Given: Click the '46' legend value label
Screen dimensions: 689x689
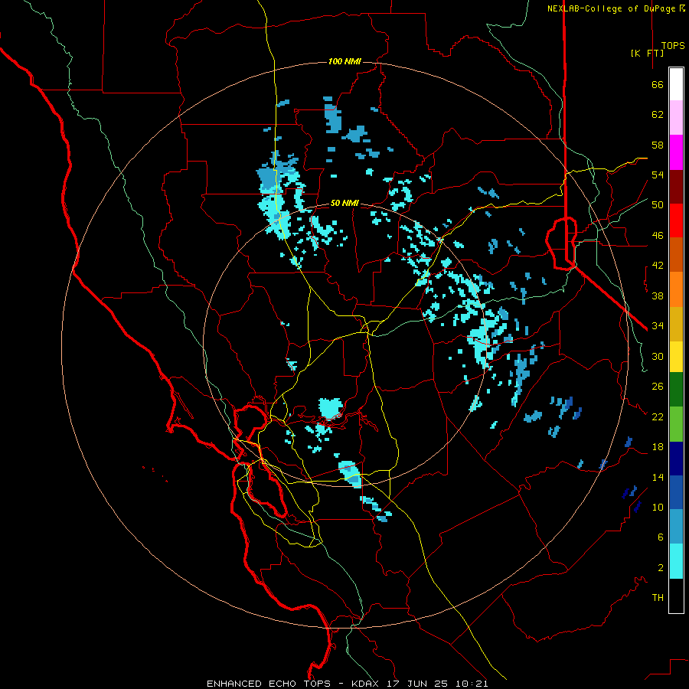Looking at the screenshot, I should (658, 236).
